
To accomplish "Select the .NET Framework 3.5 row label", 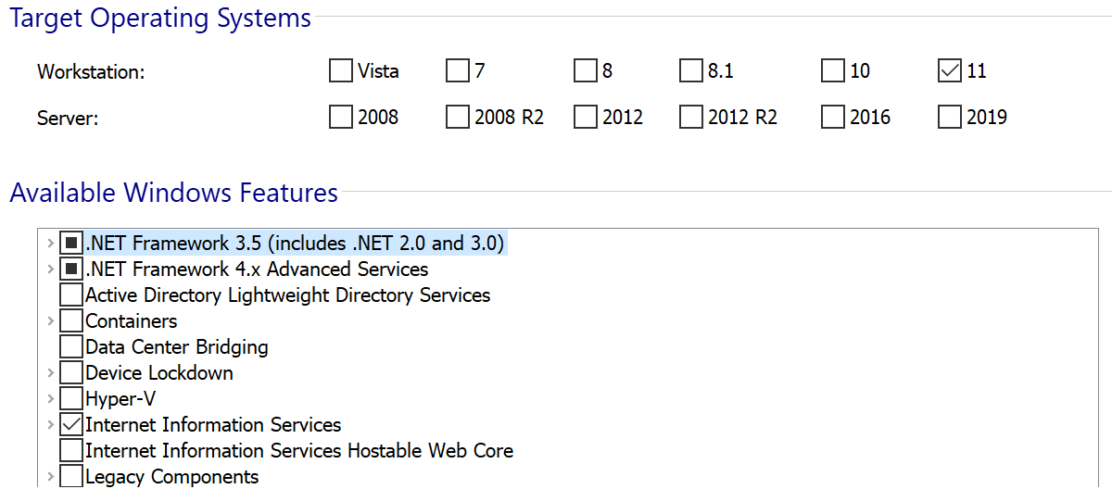I will (296, 244).
